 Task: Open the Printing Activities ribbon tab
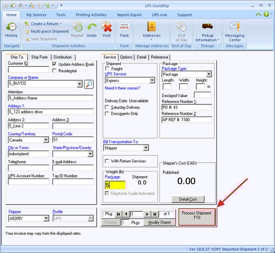[91, 15]
